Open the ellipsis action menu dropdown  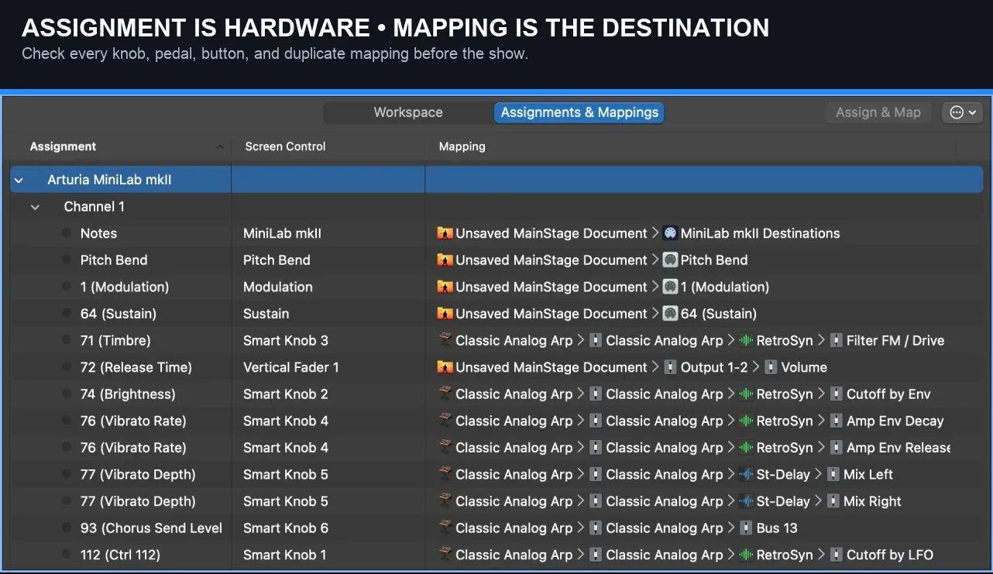click(x=963, y=112)
